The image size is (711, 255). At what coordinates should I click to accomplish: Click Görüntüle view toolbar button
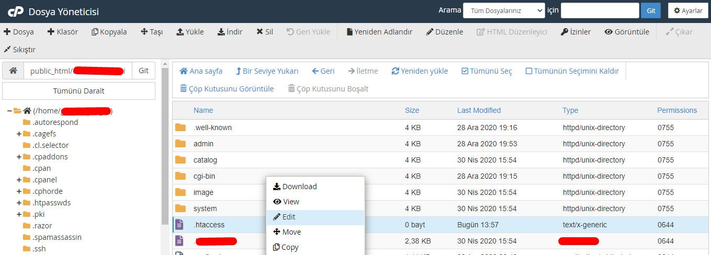tap(627, 32)
